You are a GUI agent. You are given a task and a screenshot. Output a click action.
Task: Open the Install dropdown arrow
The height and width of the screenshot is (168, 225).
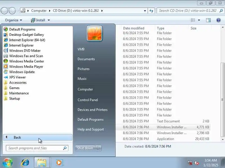49,20
